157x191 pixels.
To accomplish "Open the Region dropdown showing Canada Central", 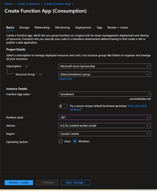I will click(x=105, y=134).
